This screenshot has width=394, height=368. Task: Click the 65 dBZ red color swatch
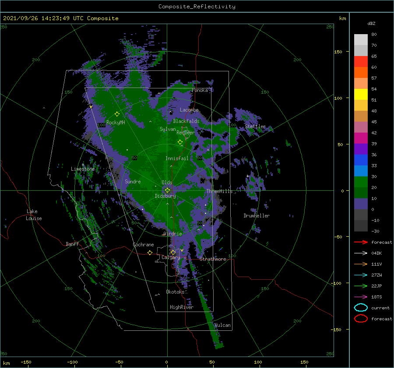361,61
